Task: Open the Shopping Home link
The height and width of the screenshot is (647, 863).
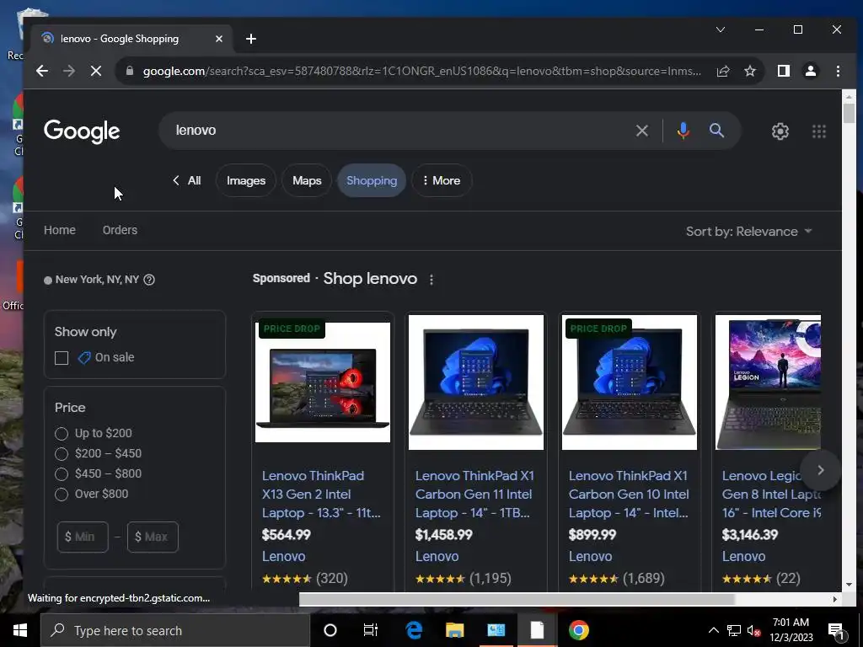Action: [60, 230]
